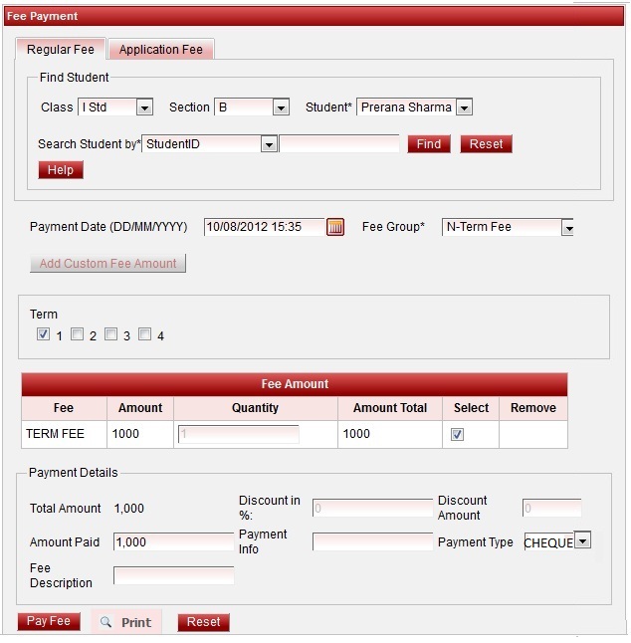Uncheck the TERM FEE Select checkbox

pyautogui.click(x=458, y=434)
